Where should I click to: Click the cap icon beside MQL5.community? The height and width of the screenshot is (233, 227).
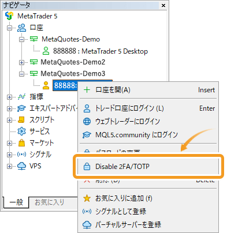coord(87,135)
